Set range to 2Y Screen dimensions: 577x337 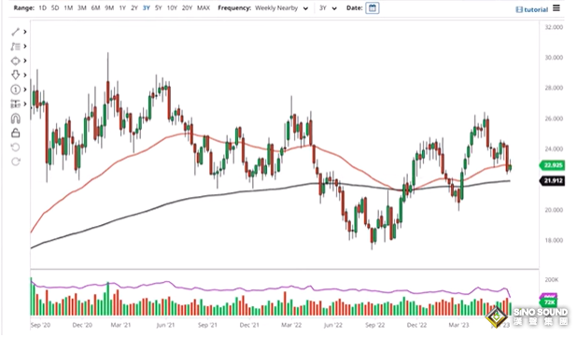(x=134, y=7)
